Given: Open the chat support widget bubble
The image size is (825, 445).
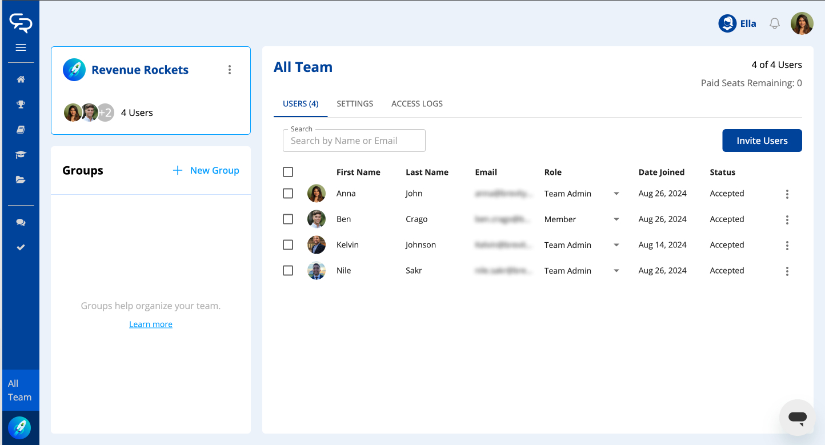Looking at the screenshot, I should (x=797, y=418).
